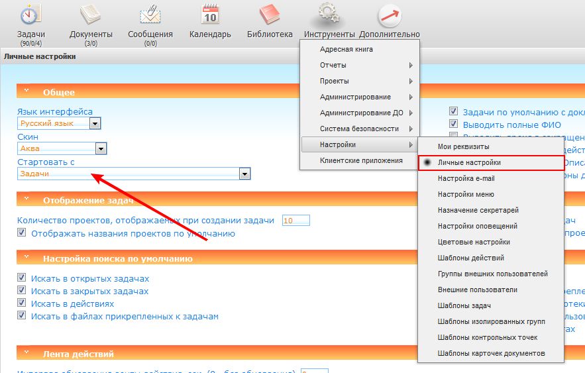The image size is (585, 373).
Task: Open Настройка e-mail submenu entry
Action: tap(466, 179)
